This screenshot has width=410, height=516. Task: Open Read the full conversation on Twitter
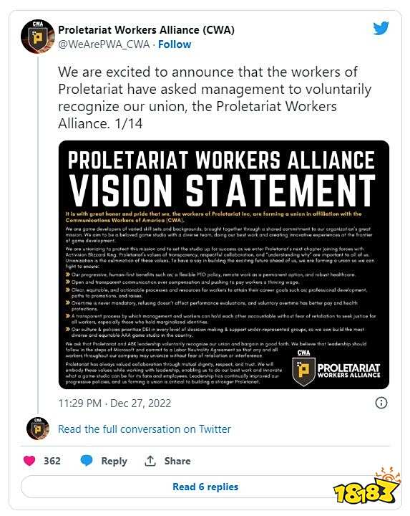pos(145,429)
